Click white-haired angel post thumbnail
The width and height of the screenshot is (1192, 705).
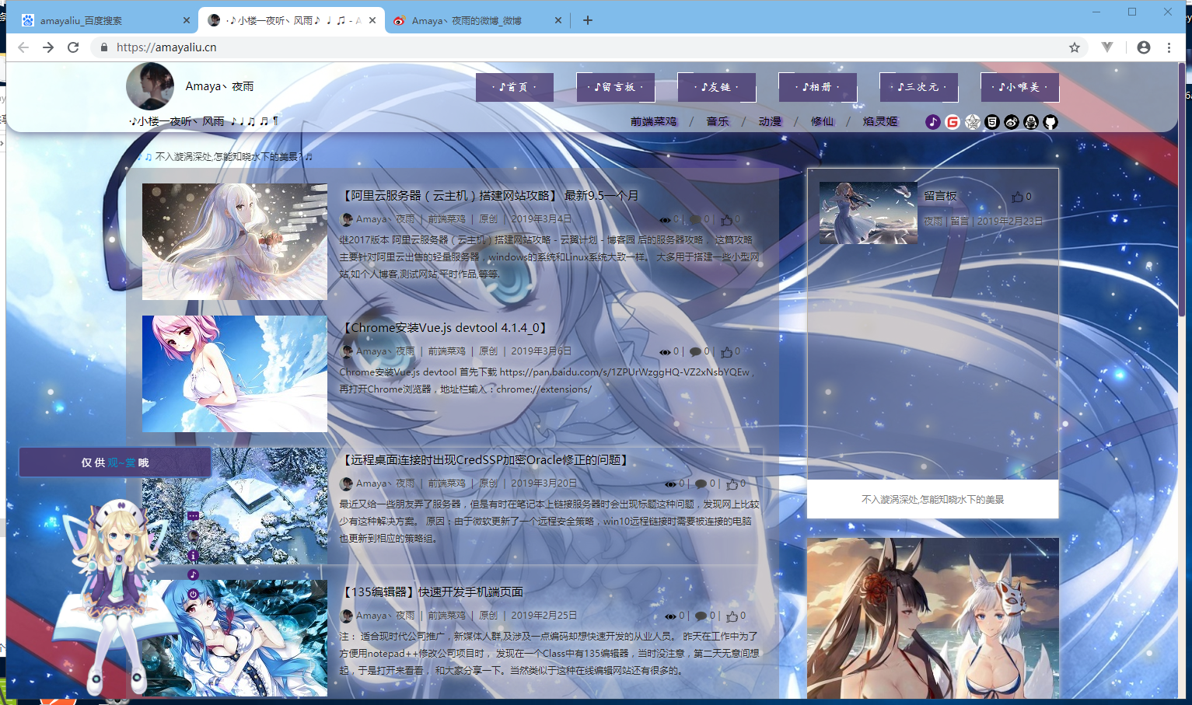click(x=235, y=242)
